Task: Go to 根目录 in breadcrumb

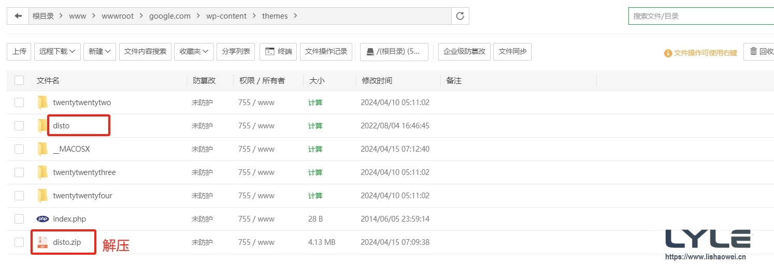Action: click(44, 16)
